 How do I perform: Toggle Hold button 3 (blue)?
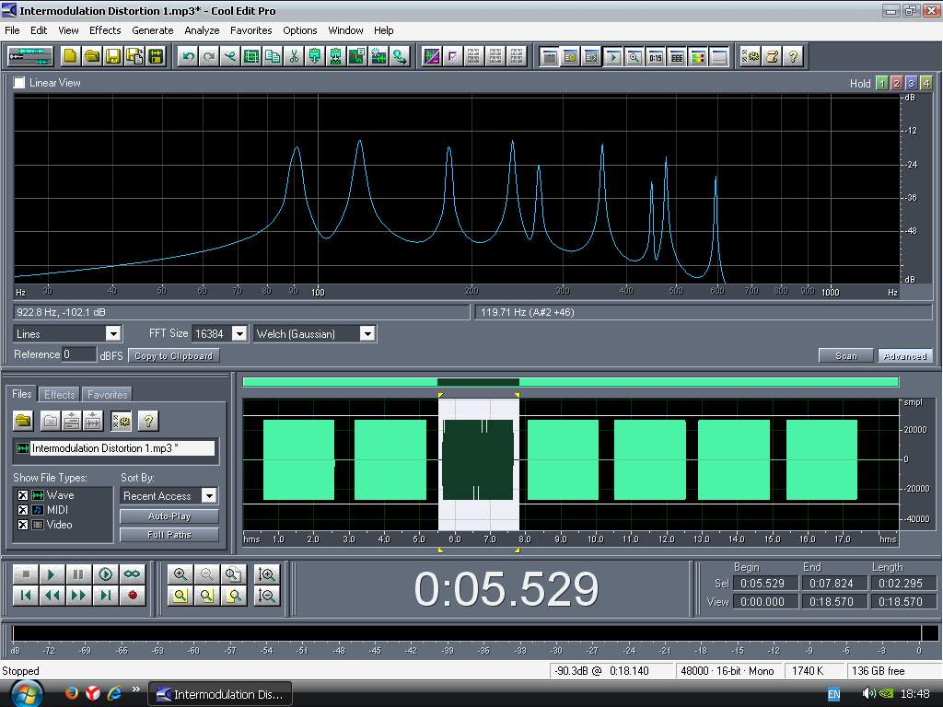point(911,83)
